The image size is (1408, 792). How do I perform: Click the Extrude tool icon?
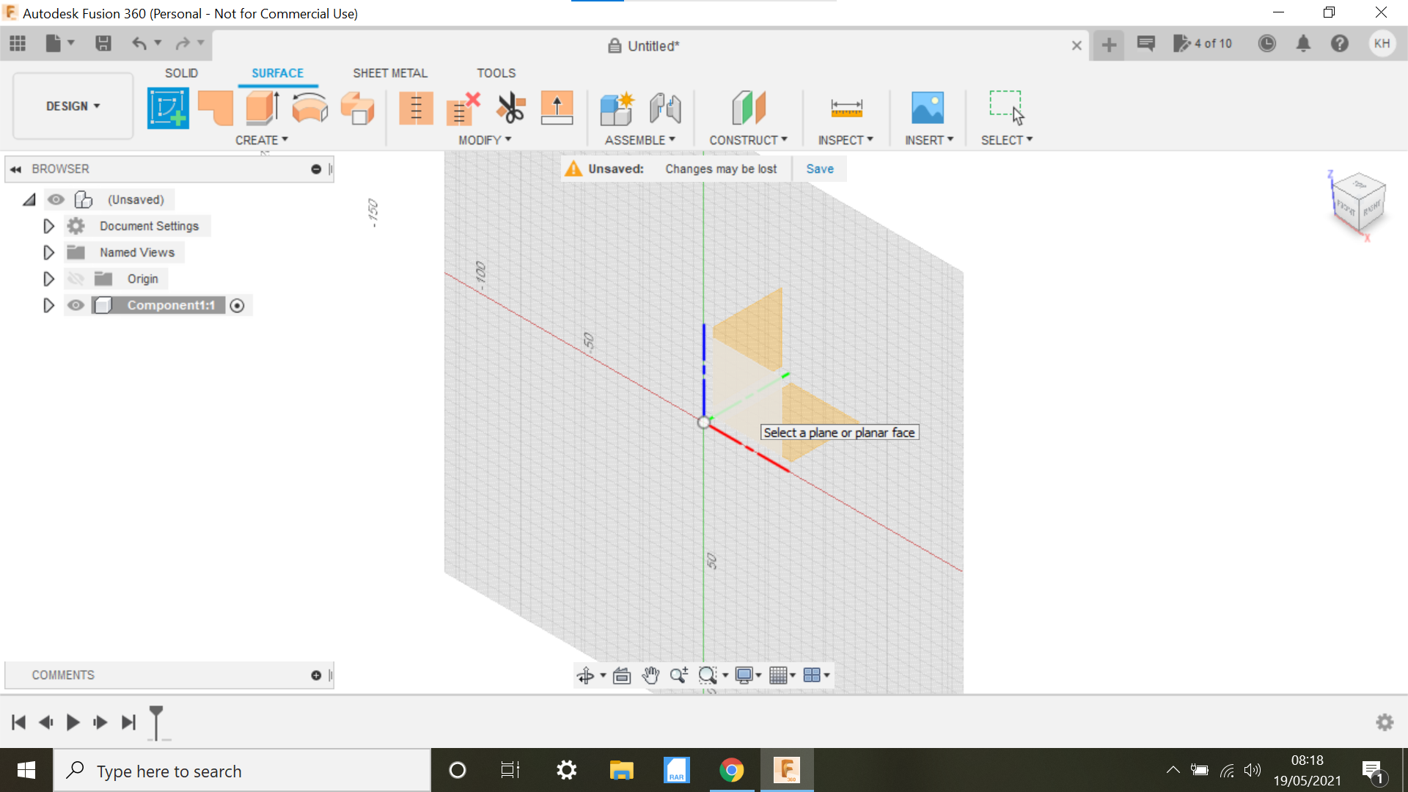[x=262, y=107]
